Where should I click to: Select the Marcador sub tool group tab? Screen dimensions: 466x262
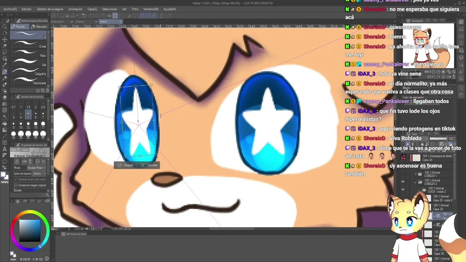coord(39,27)
